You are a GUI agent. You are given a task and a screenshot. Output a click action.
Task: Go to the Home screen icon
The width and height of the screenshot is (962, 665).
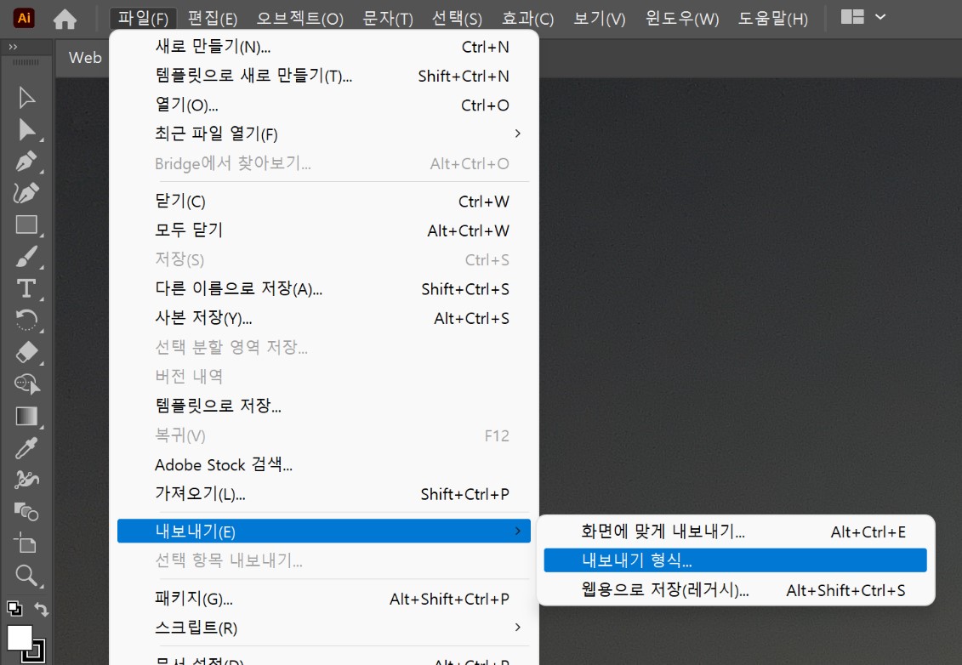tap(65, 19)
